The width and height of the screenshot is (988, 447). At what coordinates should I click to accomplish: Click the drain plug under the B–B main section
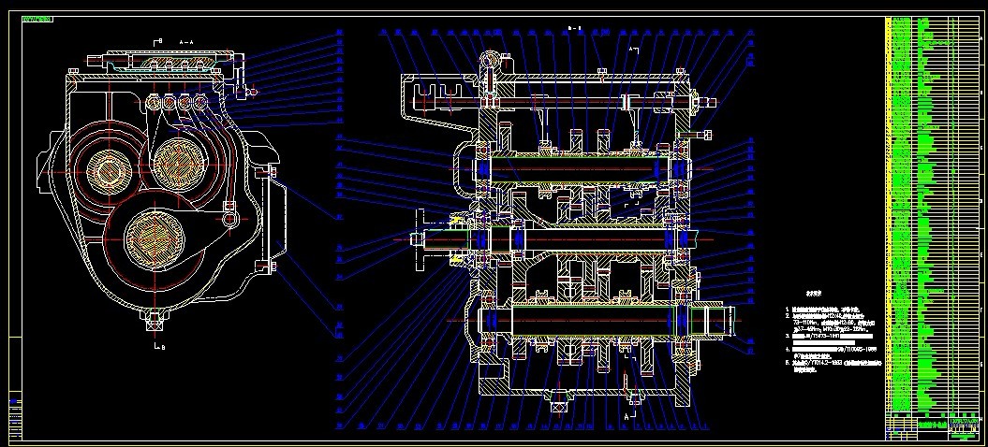559,401
